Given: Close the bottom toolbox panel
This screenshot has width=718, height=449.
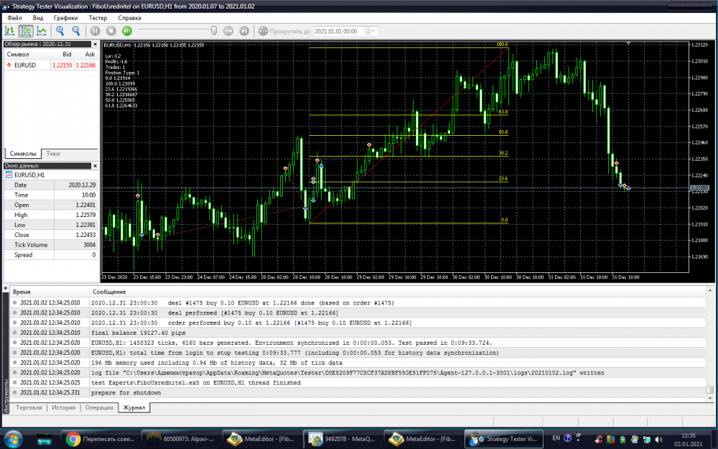Looking at the screenshot, I should (x=6, y=288).
